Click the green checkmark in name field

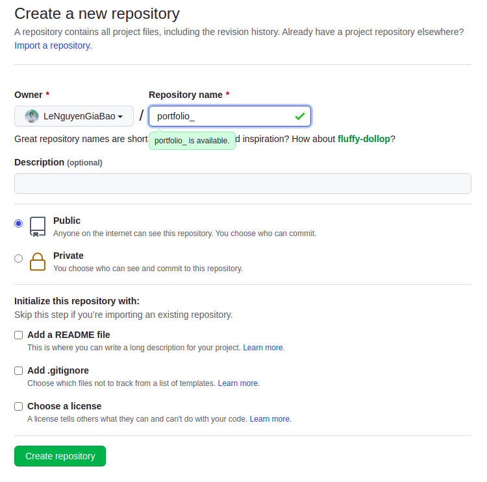[x=299, y=116]
